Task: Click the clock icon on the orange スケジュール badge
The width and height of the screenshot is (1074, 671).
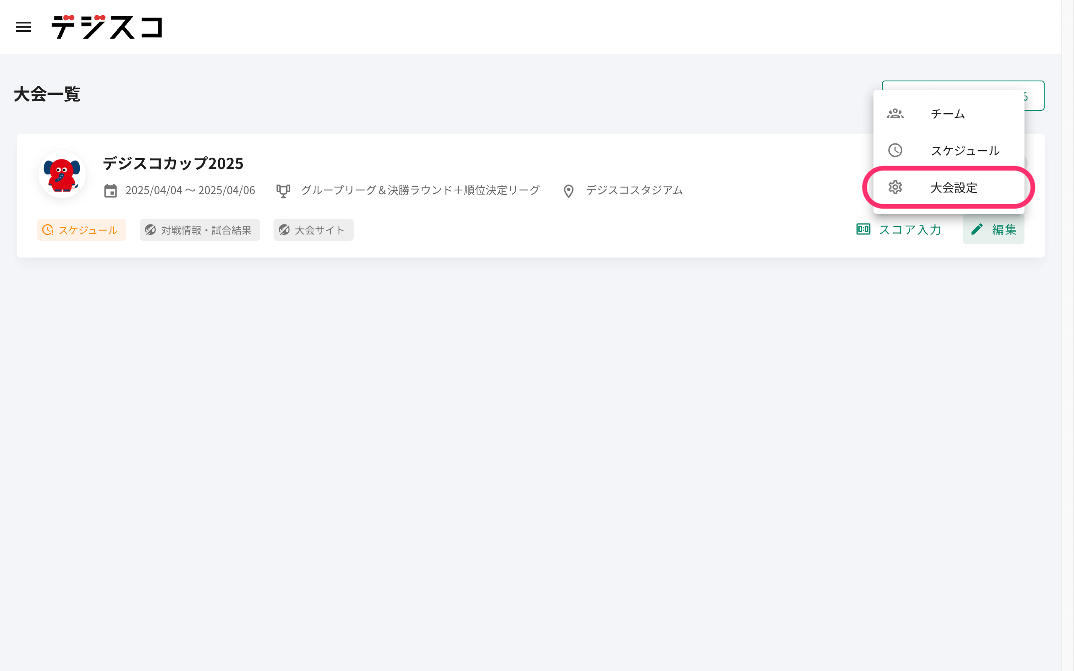Action: pyautogui.click(x=47, y=229)
